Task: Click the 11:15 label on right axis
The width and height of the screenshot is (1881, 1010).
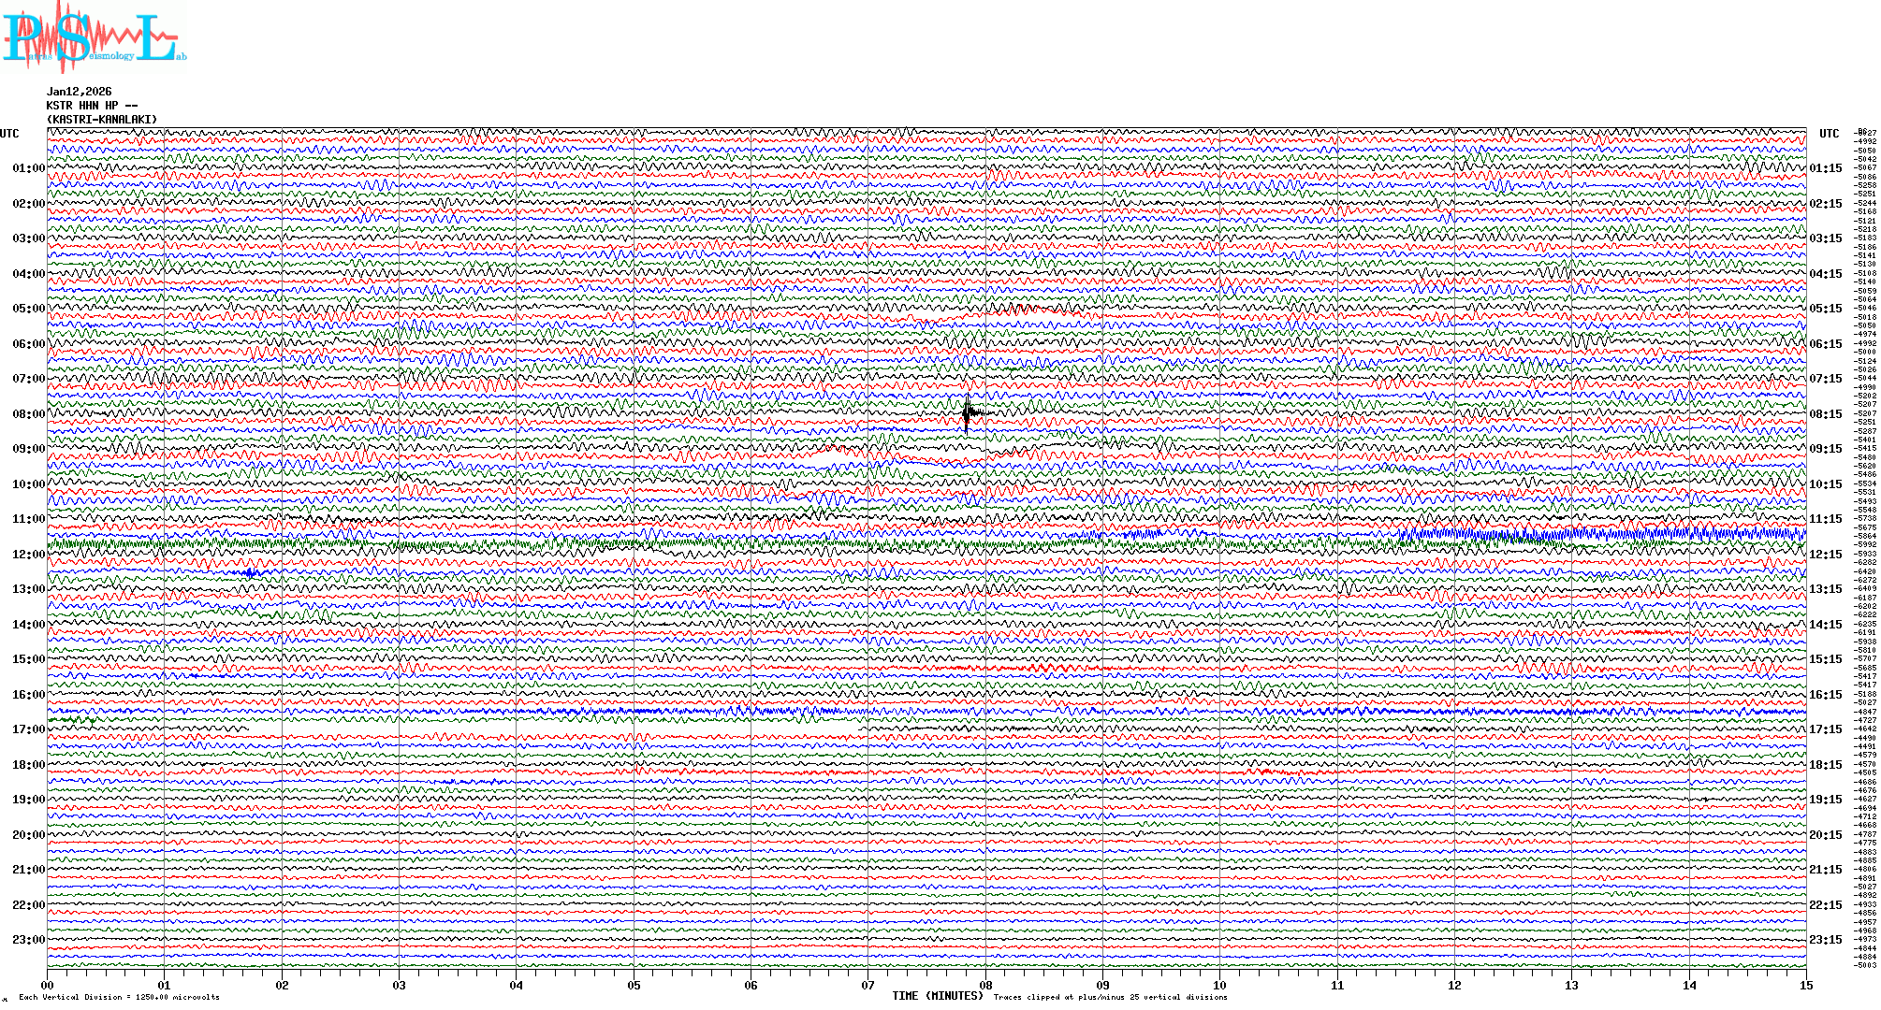Action: [1825, 519]
